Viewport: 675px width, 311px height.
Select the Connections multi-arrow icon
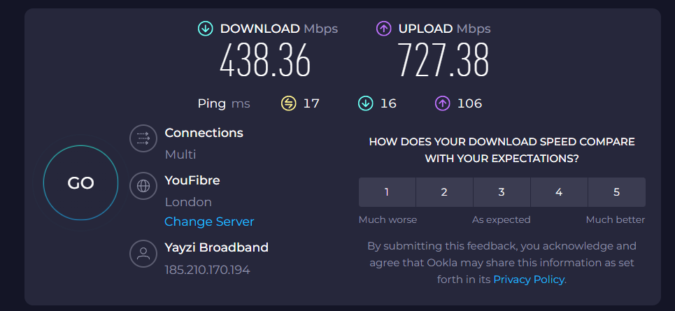[x=143, y=138]
